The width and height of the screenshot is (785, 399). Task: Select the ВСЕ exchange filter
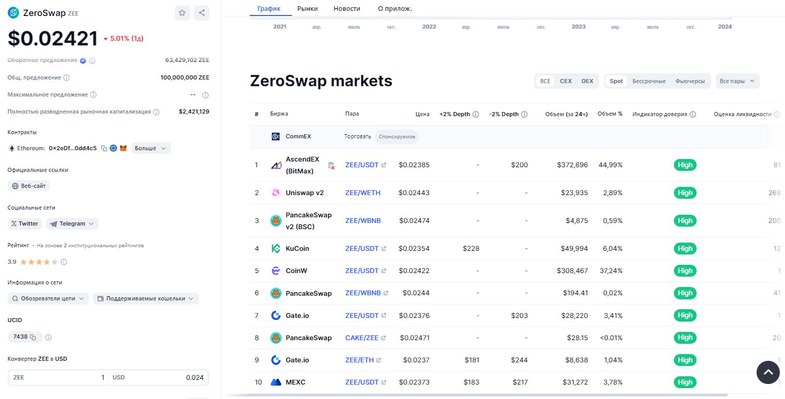click(x=545, y=81)
